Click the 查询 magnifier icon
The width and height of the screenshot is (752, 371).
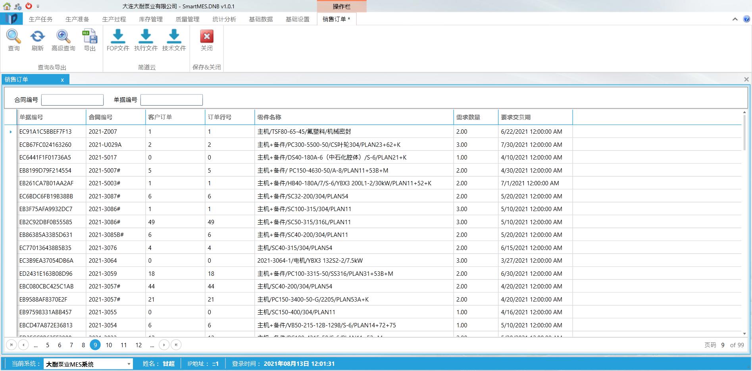click(13, 37)
